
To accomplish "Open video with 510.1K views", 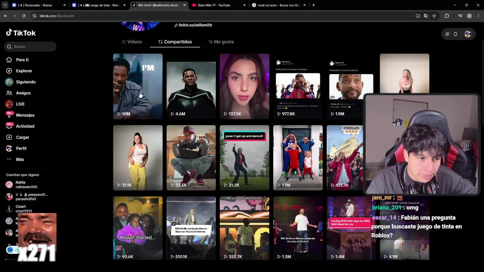I will coord(191,228).
